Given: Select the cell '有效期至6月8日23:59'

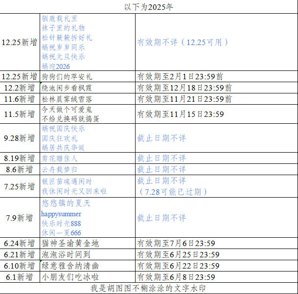Looking at the screenshot, I should pyautogui.click(x=176, y=277).
